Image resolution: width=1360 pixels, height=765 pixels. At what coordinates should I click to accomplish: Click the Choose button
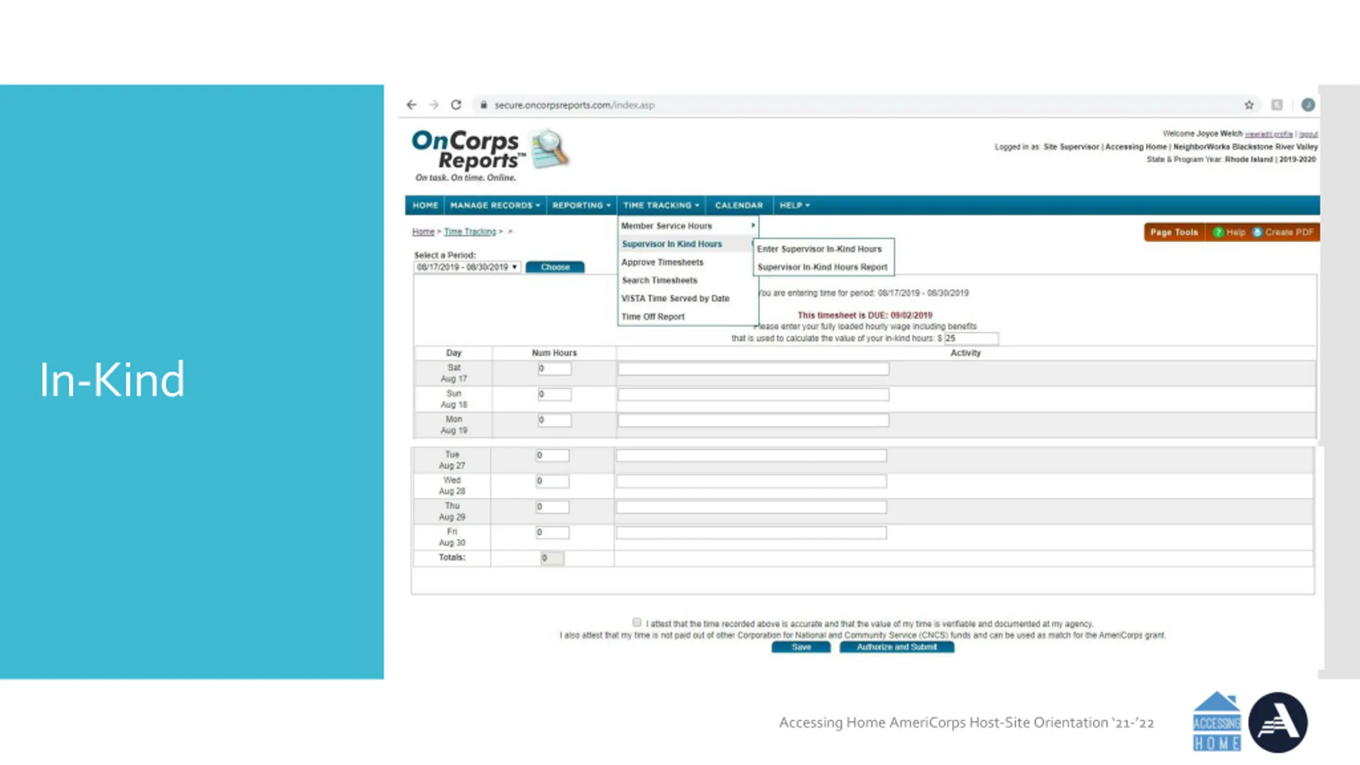(x=555, y=267)
